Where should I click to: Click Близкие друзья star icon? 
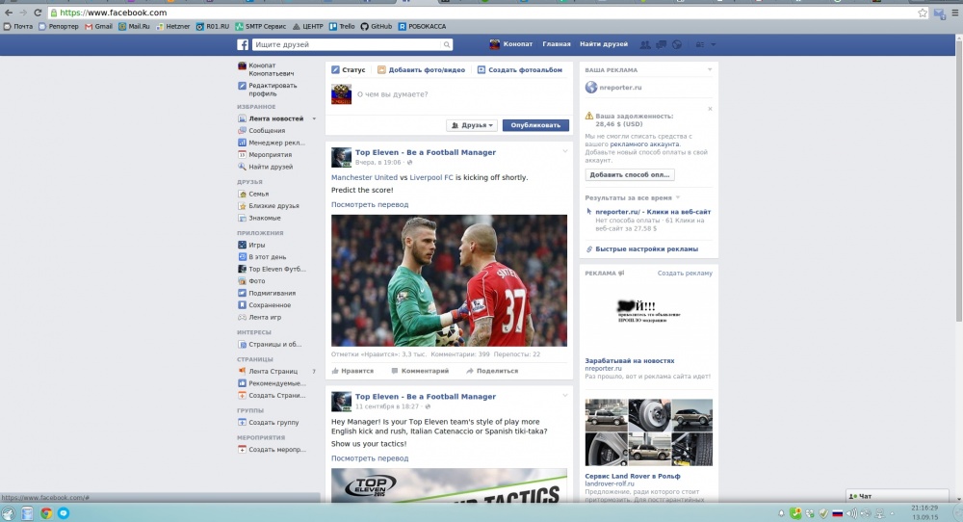[x=242, y=206]
